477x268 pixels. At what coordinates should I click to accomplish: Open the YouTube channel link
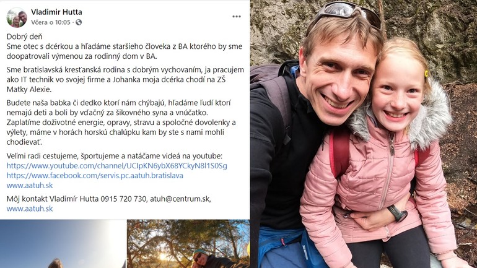tap(117, 166)
